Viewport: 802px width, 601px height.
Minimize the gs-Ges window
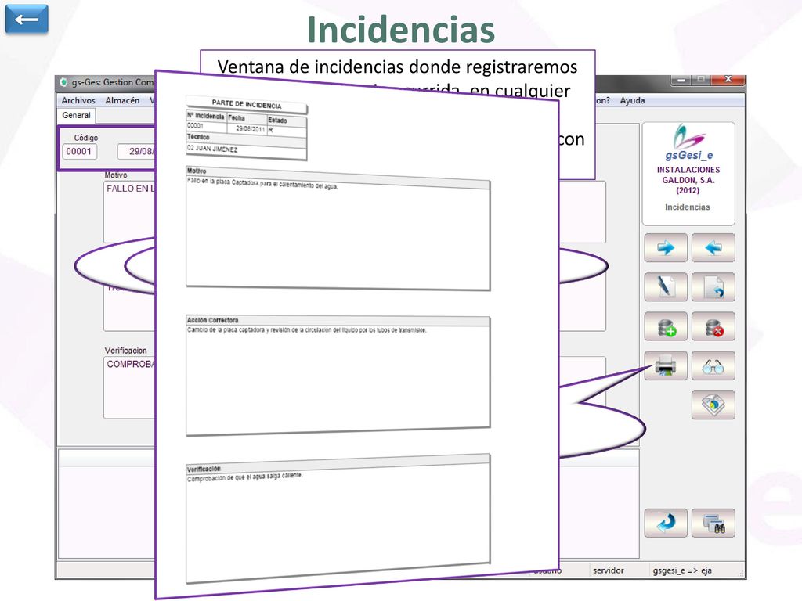pos(681,80)
